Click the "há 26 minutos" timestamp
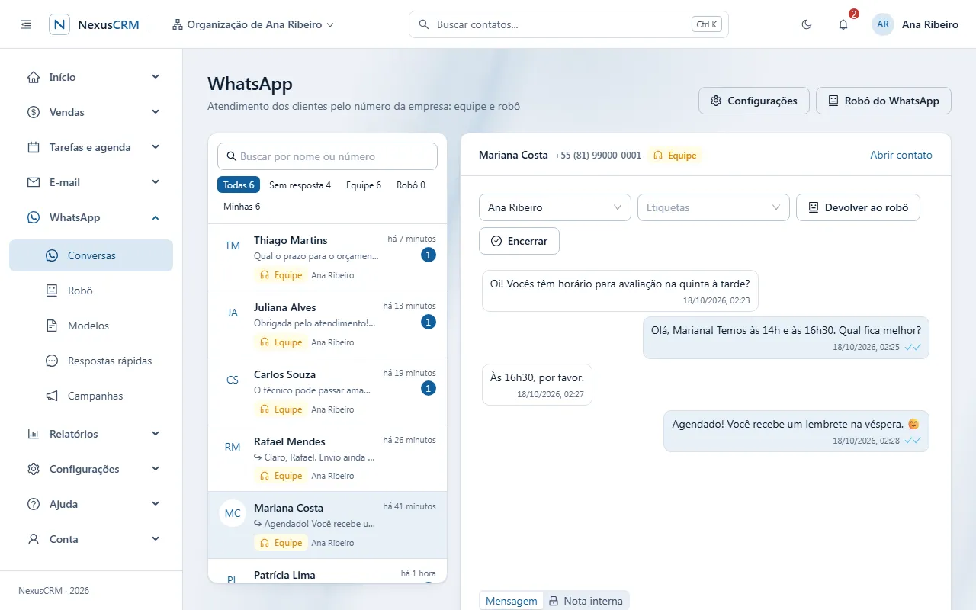Image resolution: width=976 pixels, height=610 pixels. coord(409,440)
